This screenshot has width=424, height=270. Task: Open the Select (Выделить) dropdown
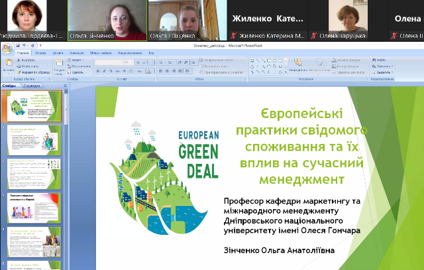point(382,72)
